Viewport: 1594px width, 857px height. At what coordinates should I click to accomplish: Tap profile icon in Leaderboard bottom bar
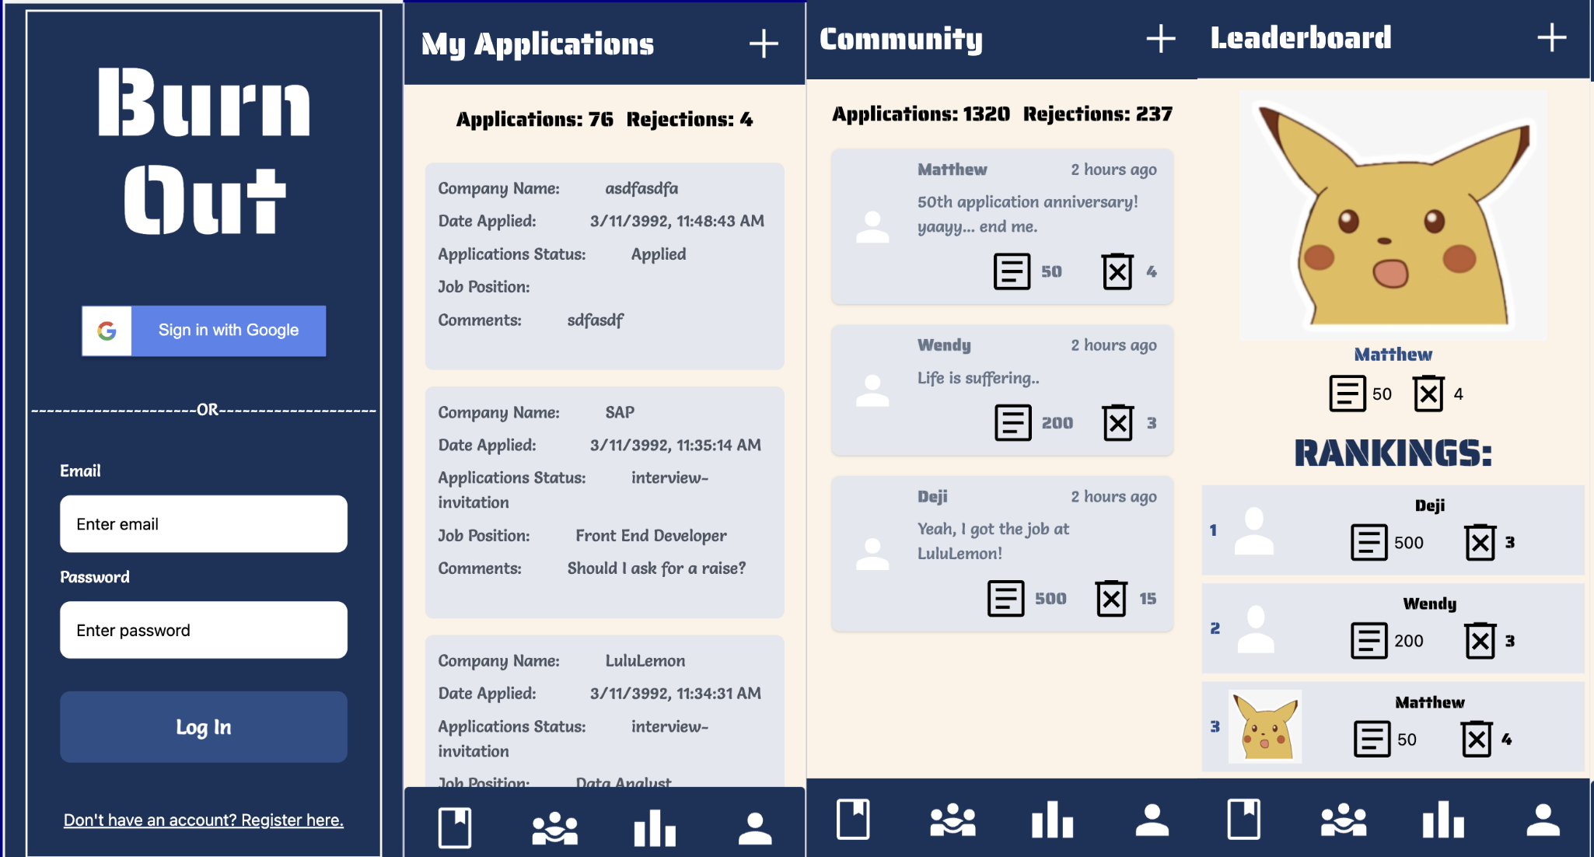[x=1543, y=820]
